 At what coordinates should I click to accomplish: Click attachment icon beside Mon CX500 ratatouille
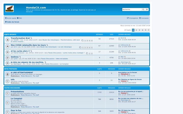(47, 45)
